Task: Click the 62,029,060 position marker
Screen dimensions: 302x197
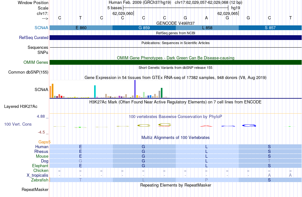Action: pyautogui.click(x=123, y=13)
